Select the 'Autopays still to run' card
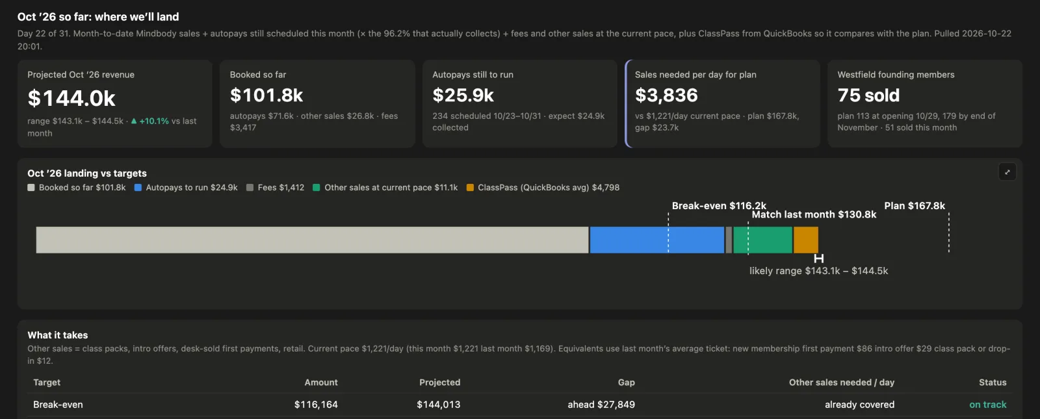1040x419 pixels. tap(520, 104)
